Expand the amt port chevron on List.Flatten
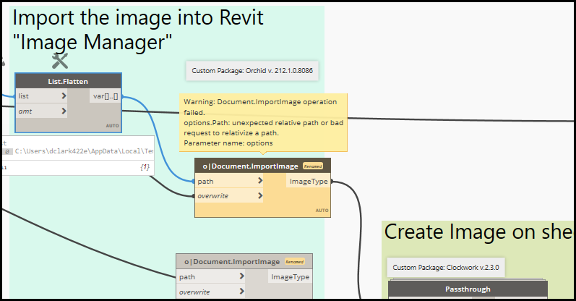This screenshot has width=576, height=301. pyautogui.click(x=64, y=111)
